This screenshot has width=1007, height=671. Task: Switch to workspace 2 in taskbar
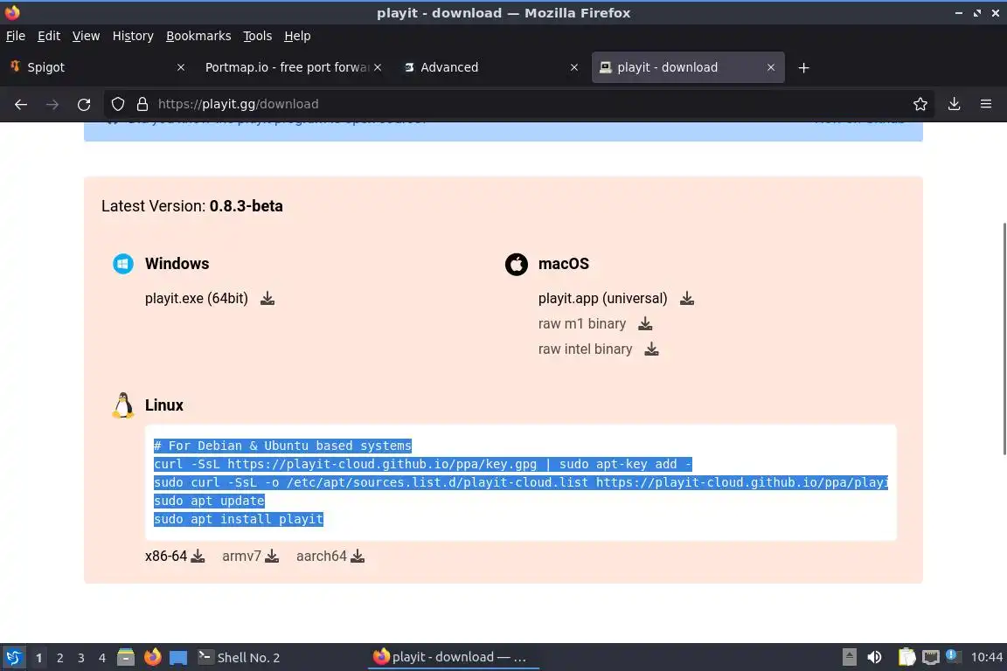click(x=59, y=658)
